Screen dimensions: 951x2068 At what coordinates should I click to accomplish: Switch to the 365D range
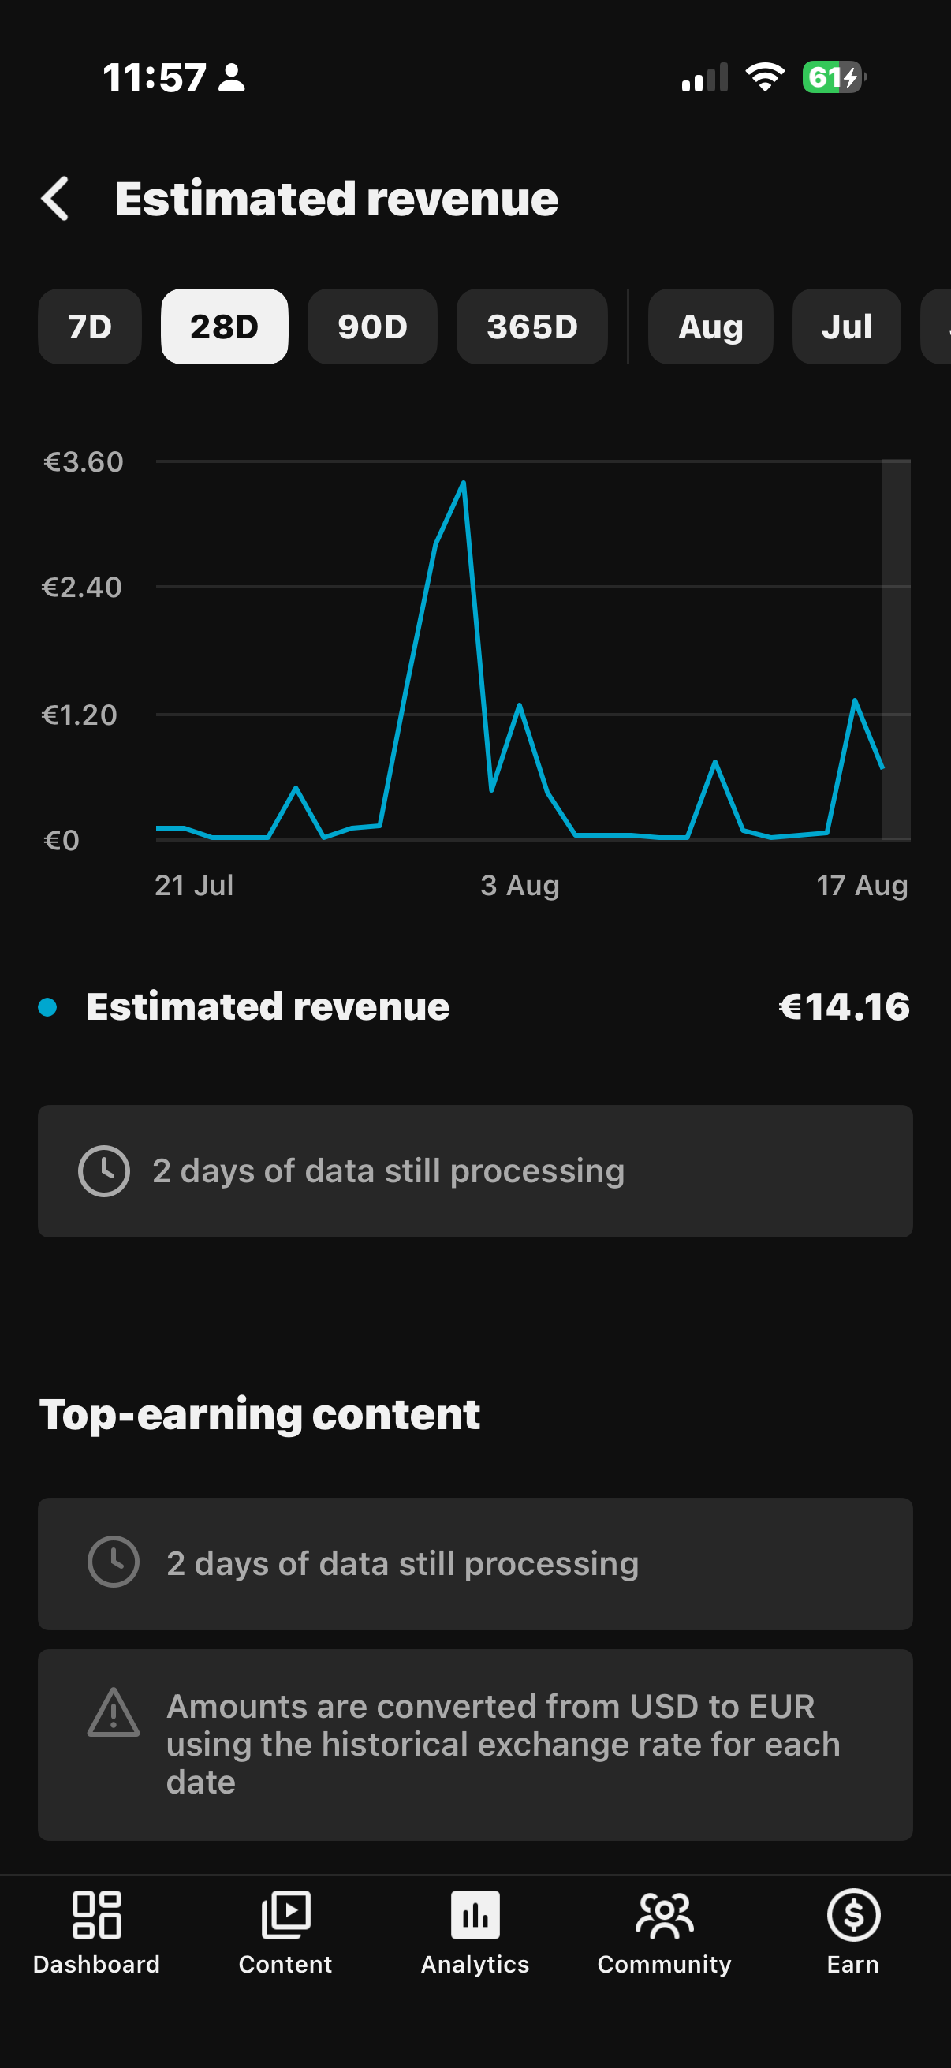point(532,327)
